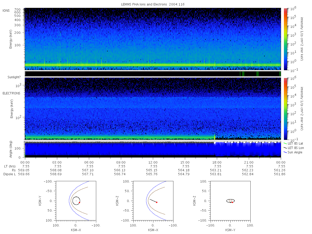Click the blue 'Sun Angle' legend entry
312x234 pixels.
293,152
